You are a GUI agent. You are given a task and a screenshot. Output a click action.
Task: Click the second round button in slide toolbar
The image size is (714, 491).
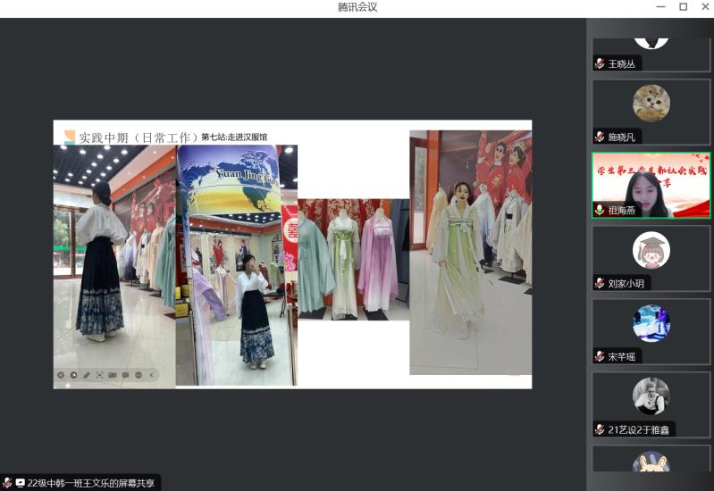click(73, 375)
